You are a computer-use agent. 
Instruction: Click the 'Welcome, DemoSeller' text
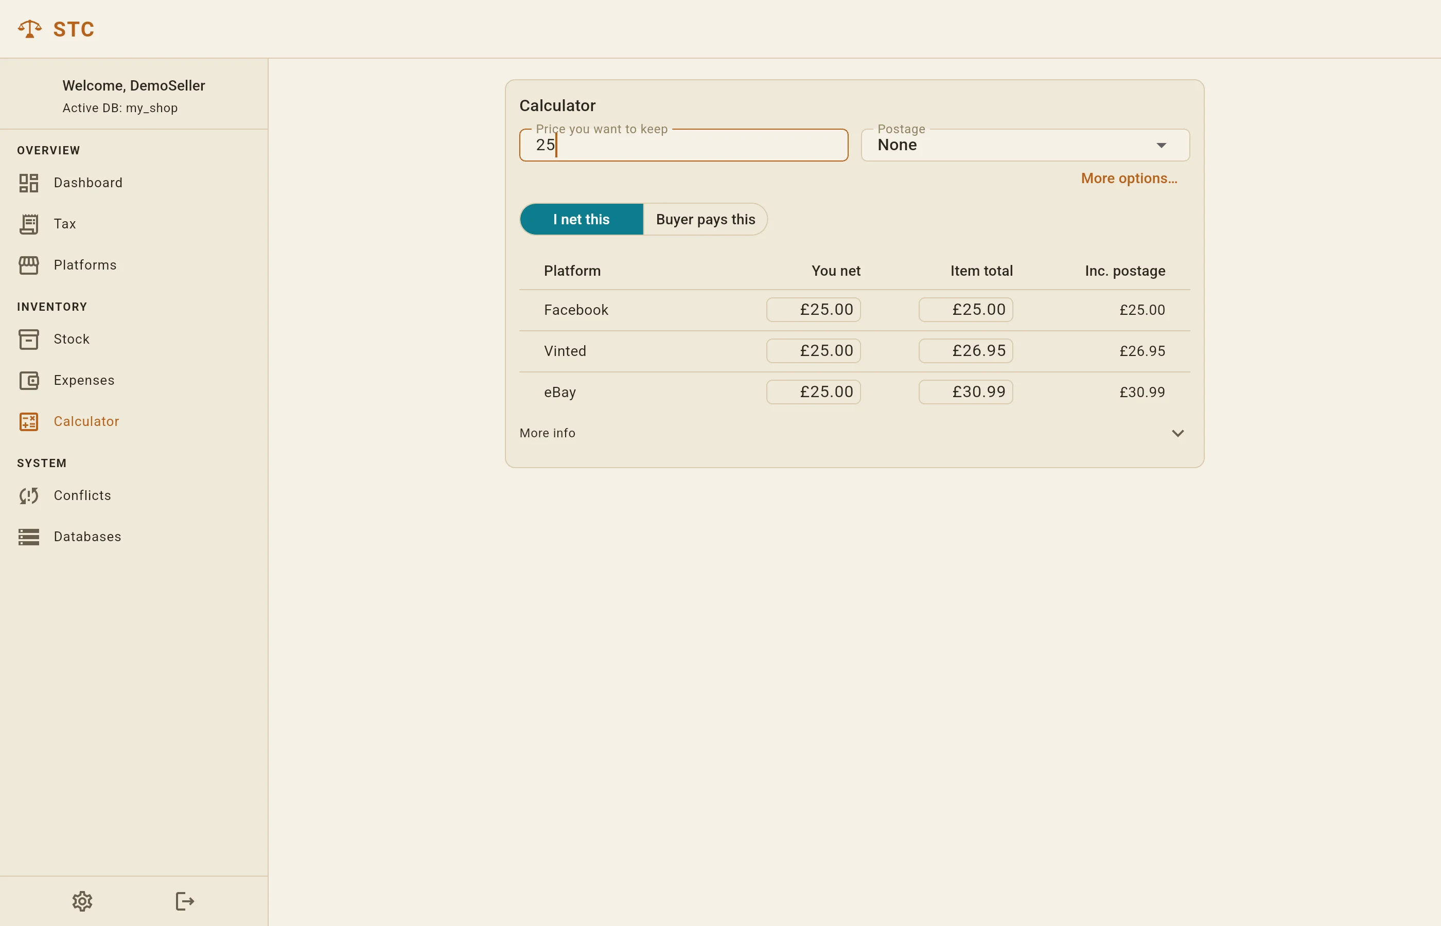coord(133,85)
